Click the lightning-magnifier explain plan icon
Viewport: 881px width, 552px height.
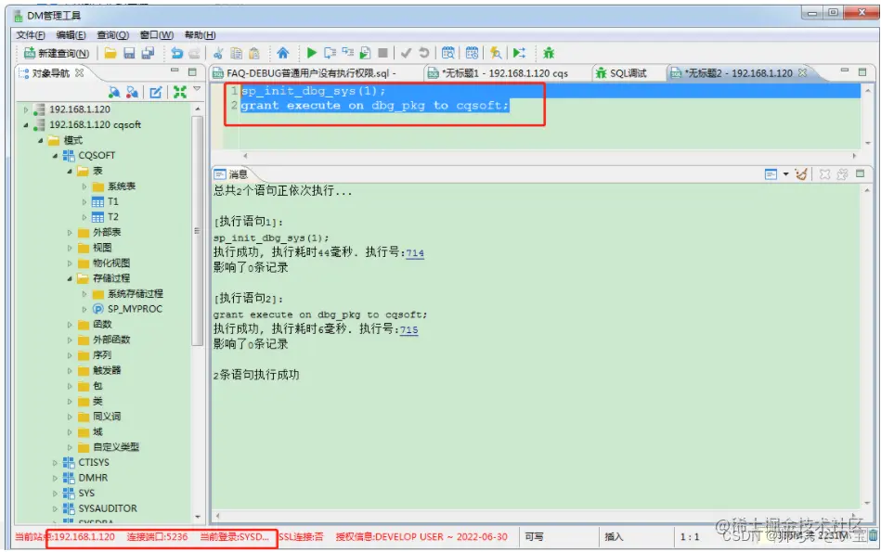(x=495, y=54)
